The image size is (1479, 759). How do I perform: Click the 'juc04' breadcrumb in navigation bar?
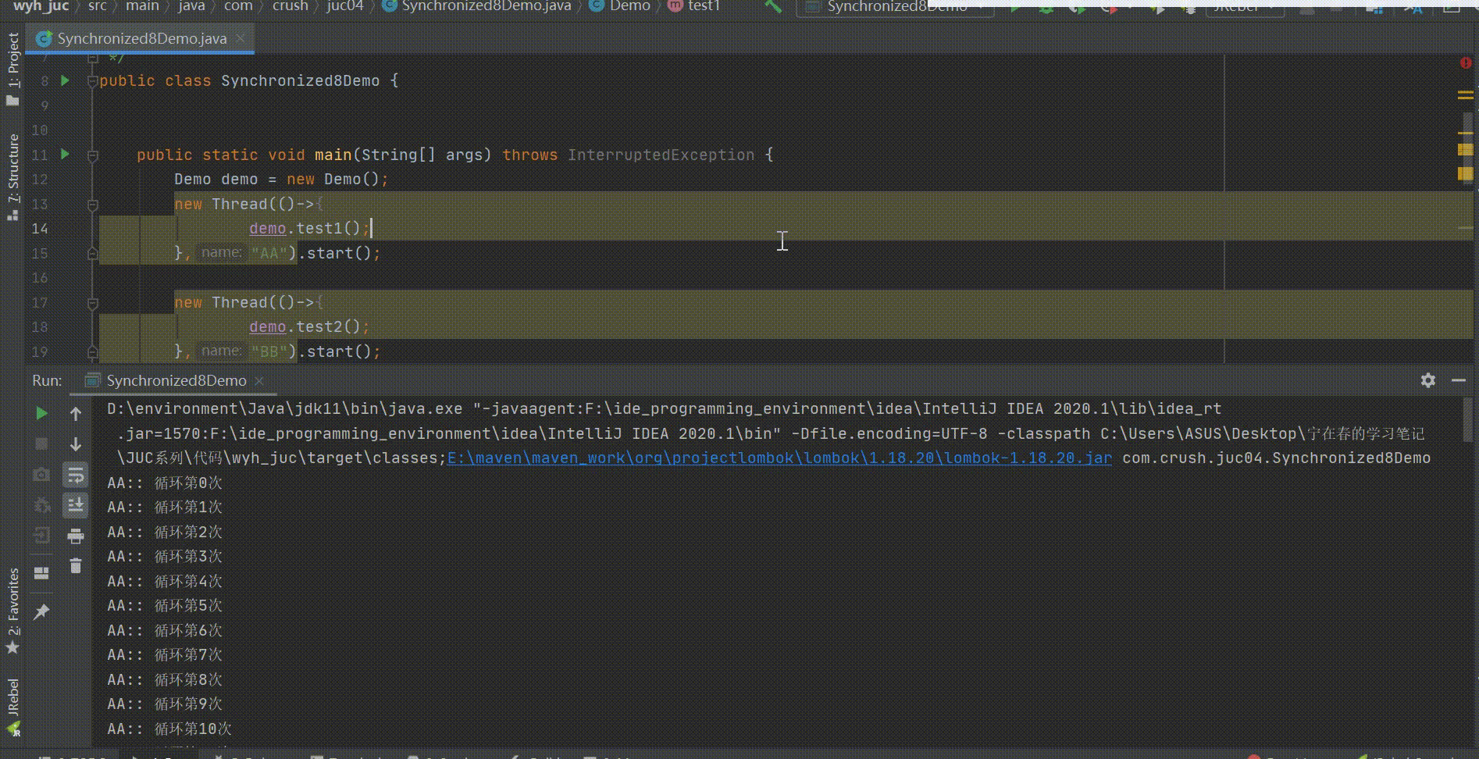pyautogui.click(x=345, y=6)
